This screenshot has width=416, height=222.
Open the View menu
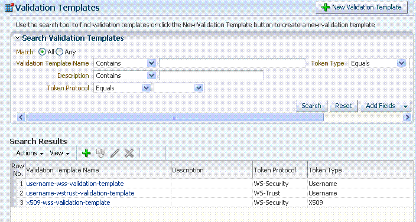[x=60, y=153]
